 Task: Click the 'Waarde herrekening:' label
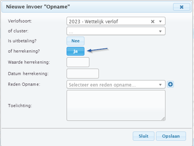pos(29,62)
